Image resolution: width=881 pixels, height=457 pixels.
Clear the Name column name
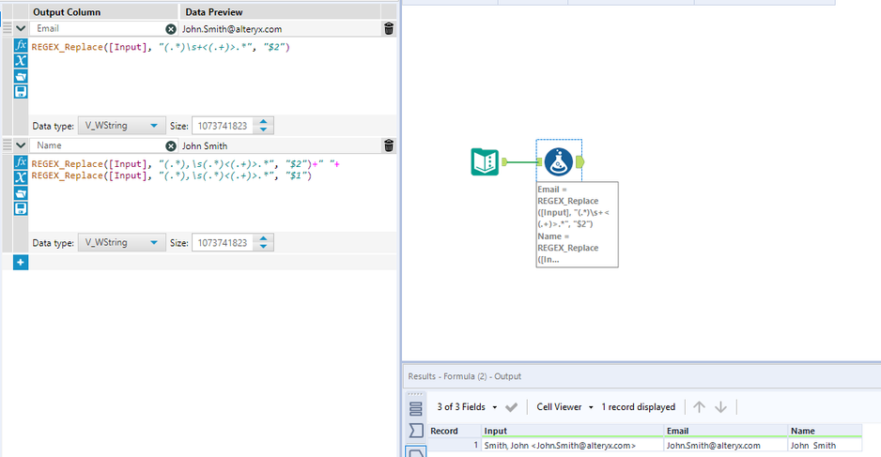coord(171,146)
